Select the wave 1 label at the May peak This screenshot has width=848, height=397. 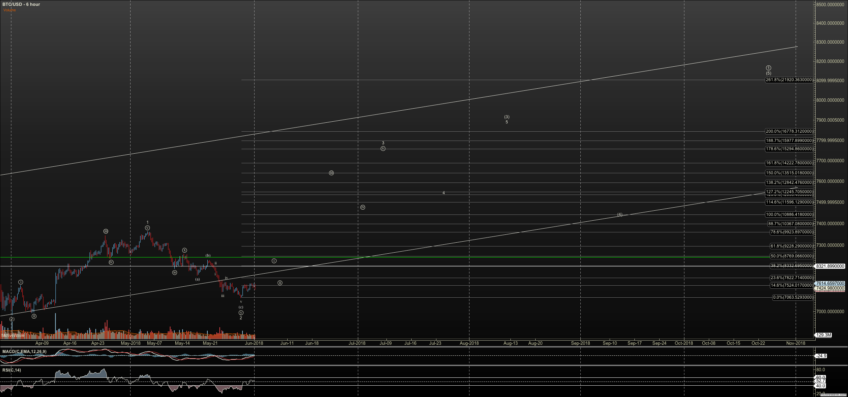147,222
